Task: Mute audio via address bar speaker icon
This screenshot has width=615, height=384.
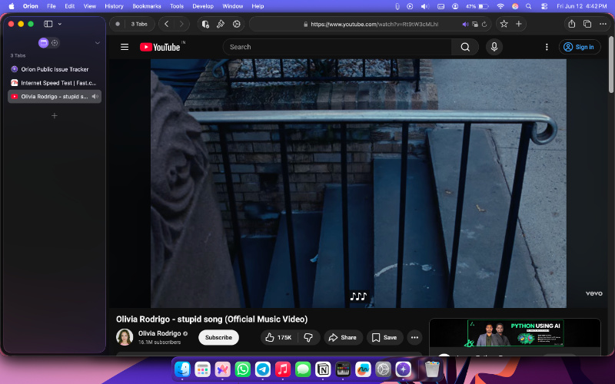Action: (x=466, y=25)
